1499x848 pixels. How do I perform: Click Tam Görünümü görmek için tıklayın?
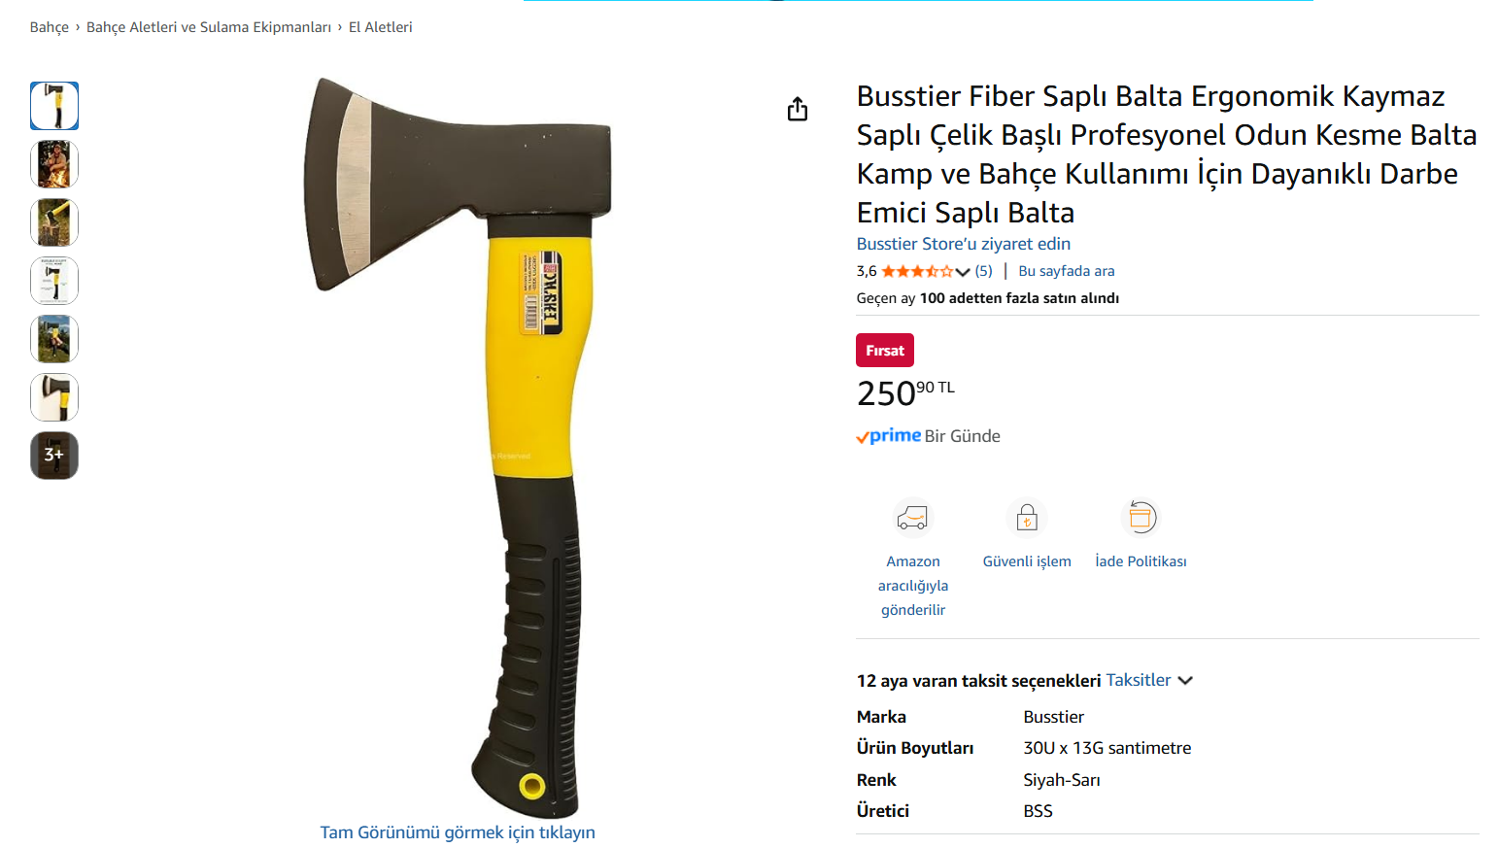[x=458, y=832]
